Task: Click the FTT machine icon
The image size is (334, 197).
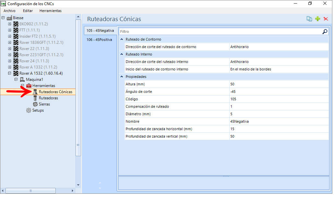Action: [x=16, y=30]
